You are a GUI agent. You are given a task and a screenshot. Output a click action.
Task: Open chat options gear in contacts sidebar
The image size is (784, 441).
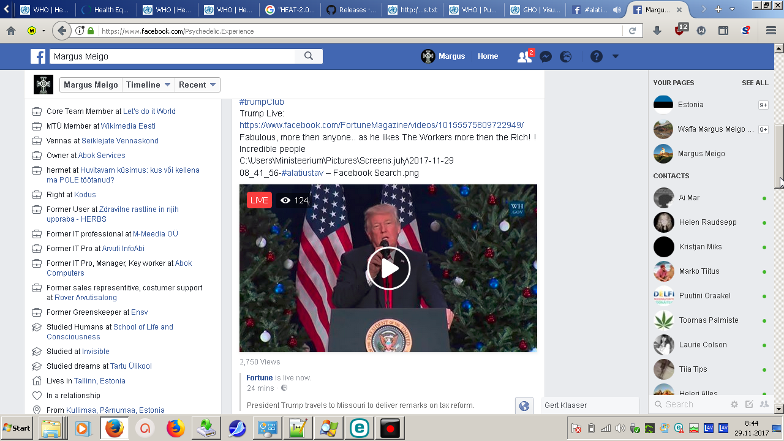click(734, 404)
